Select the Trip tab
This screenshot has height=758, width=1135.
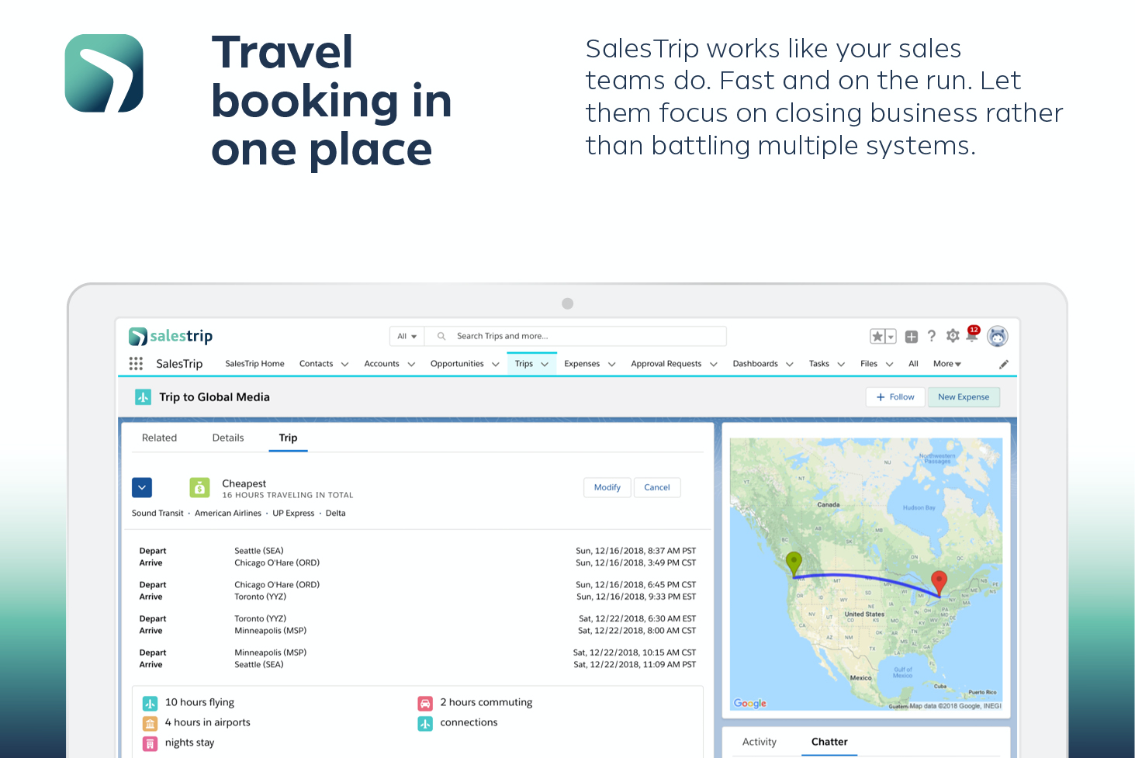(288, 438)
